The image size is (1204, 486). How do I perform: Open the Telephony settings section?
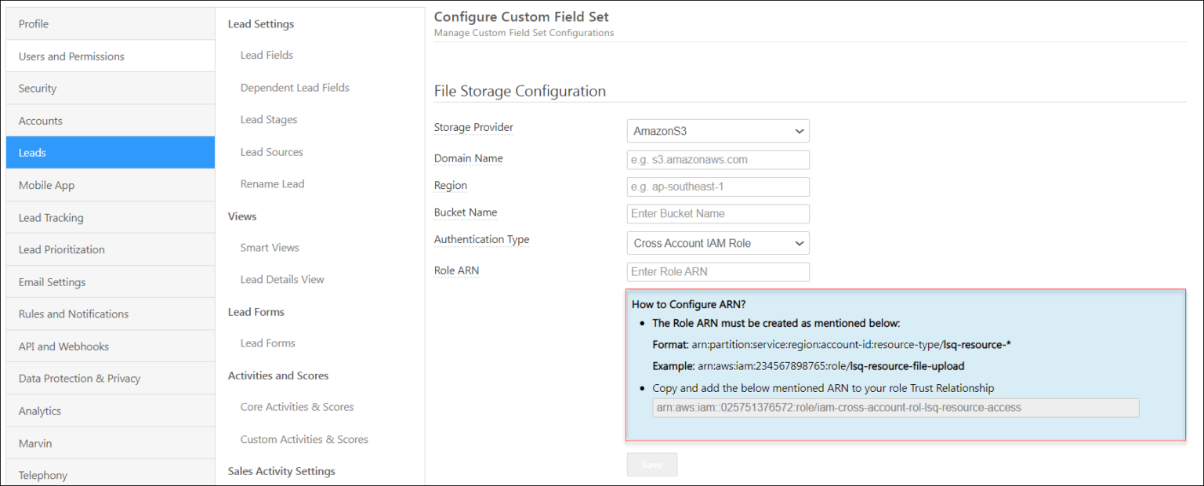[110, 474]
